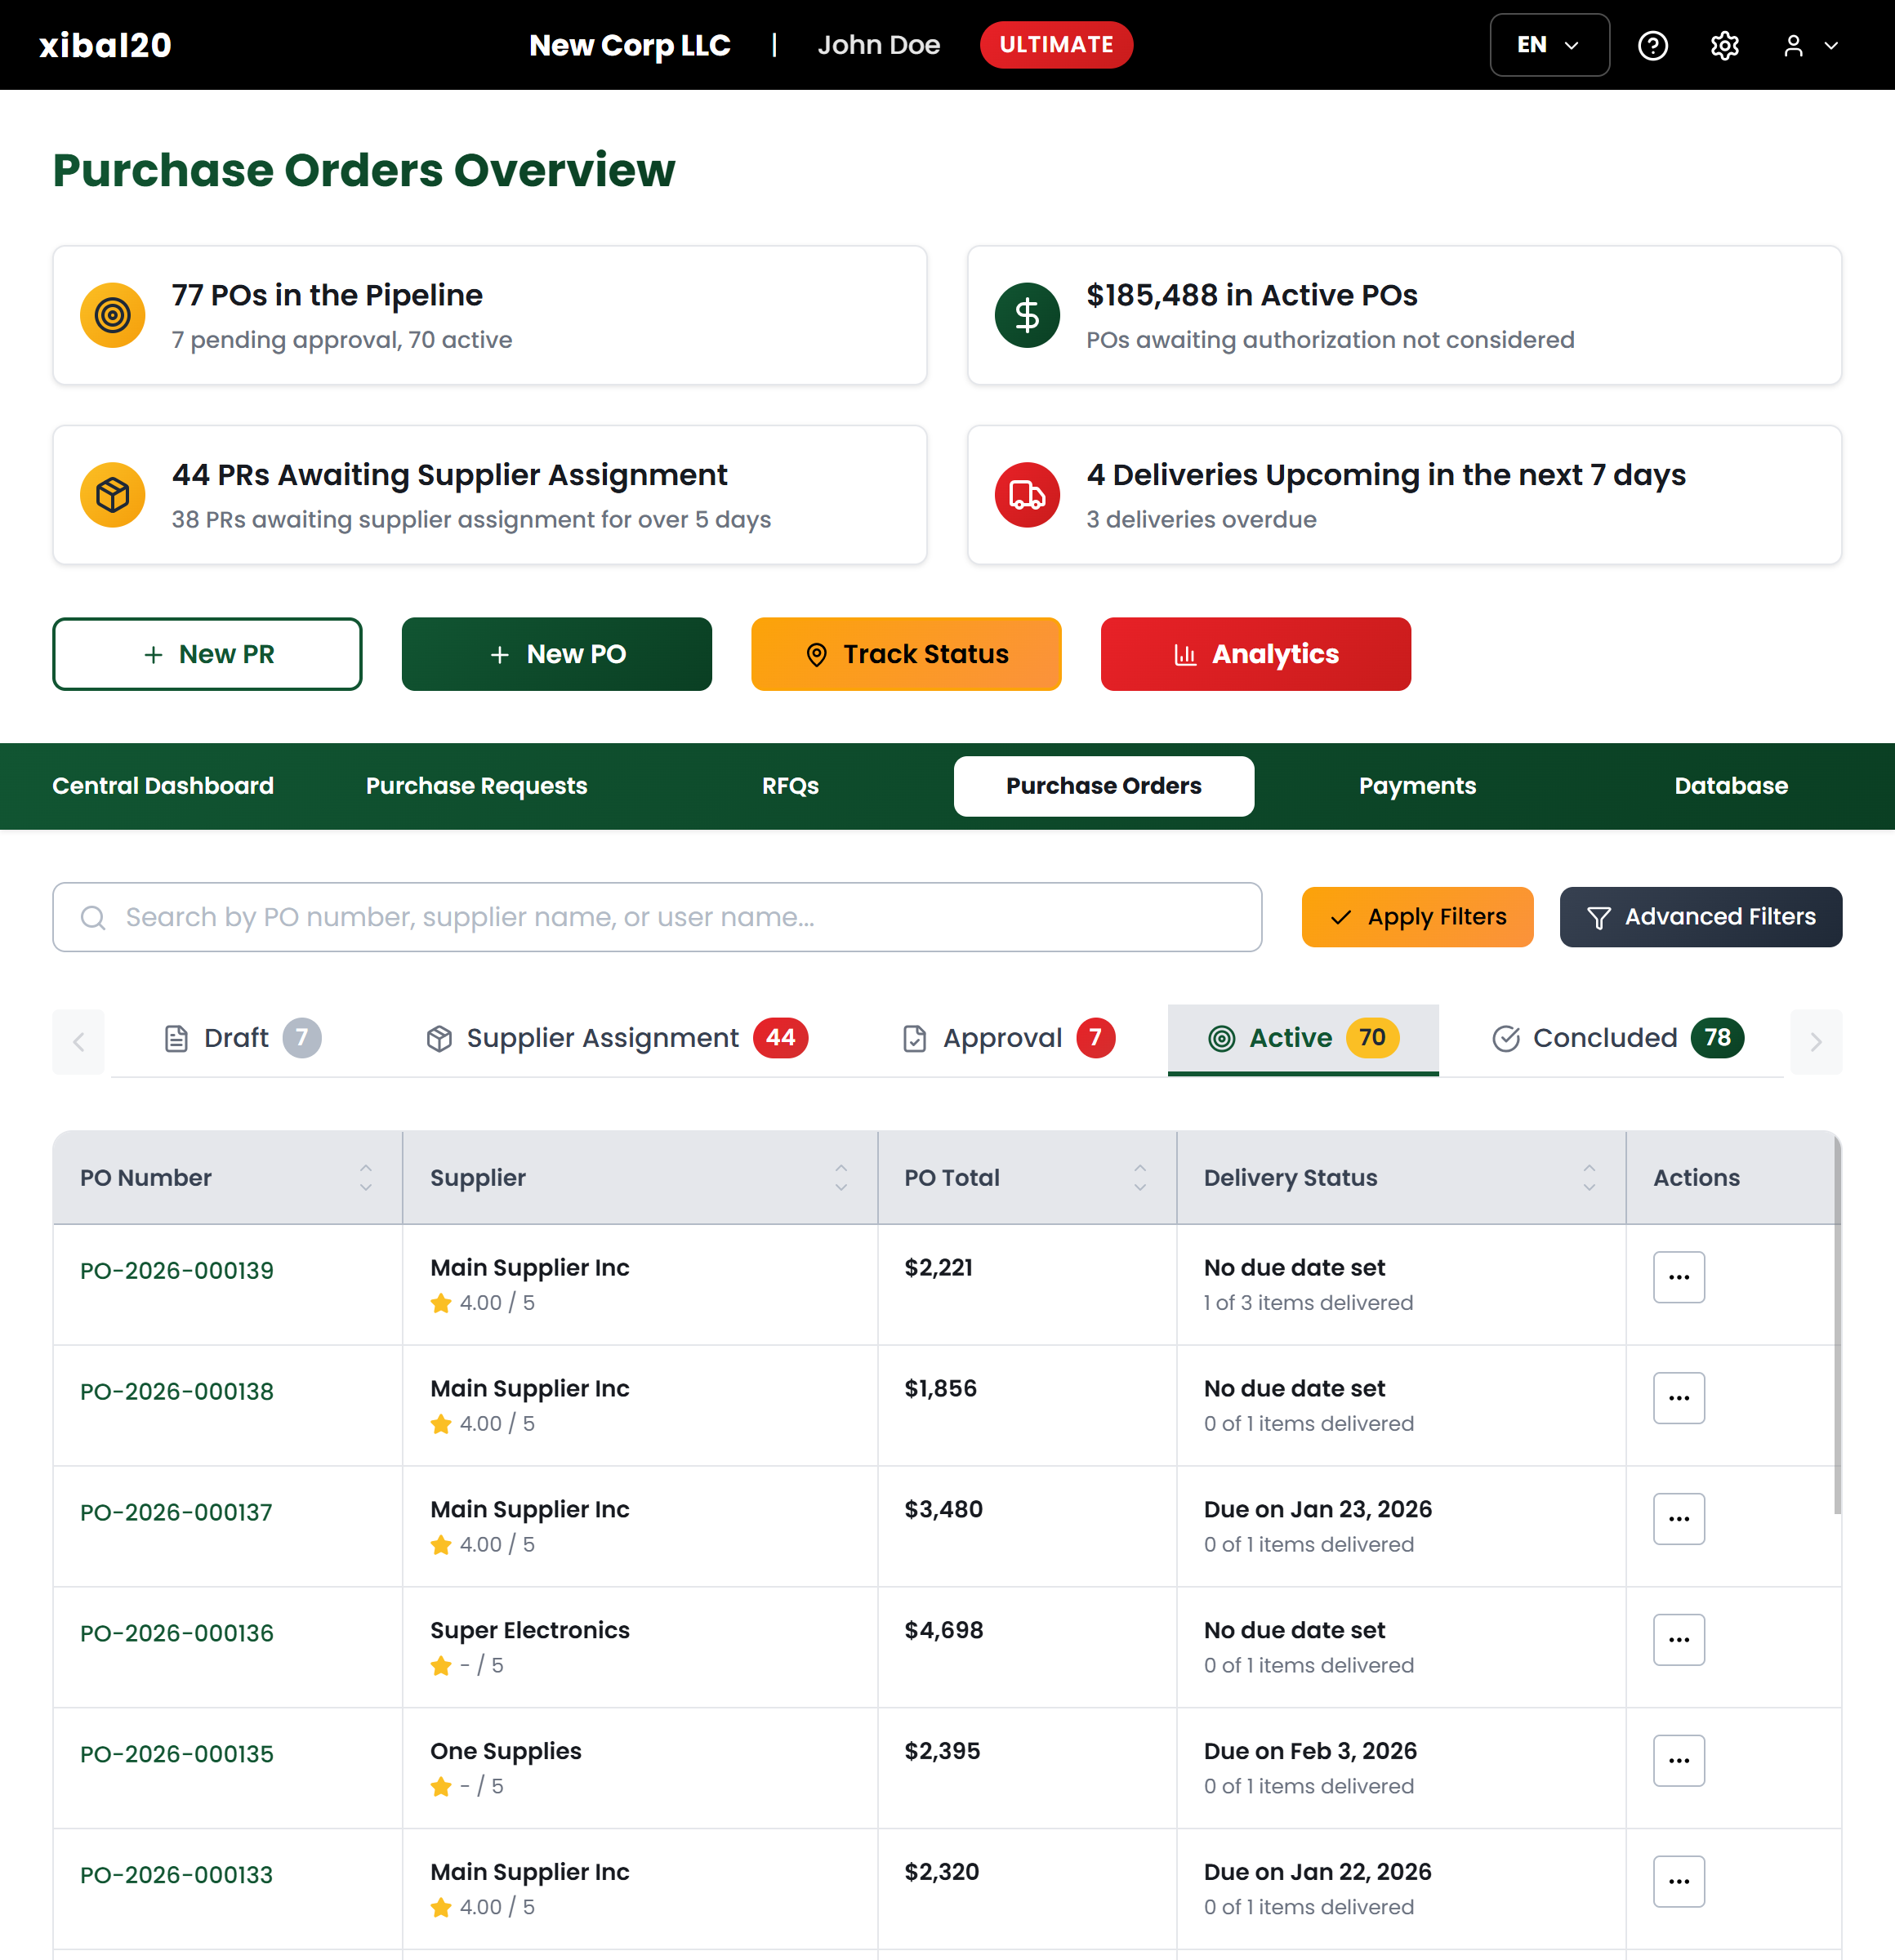Expand the user account menu
The width and height of the screenshot is (1895, 1960).
1810,45
